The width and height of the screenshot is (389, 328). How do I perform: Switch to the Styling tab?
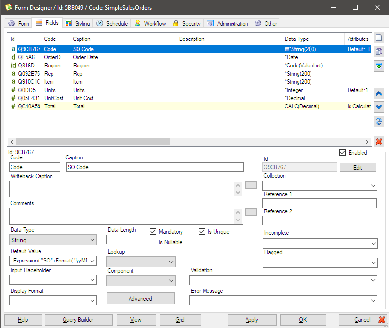[77, 23]
